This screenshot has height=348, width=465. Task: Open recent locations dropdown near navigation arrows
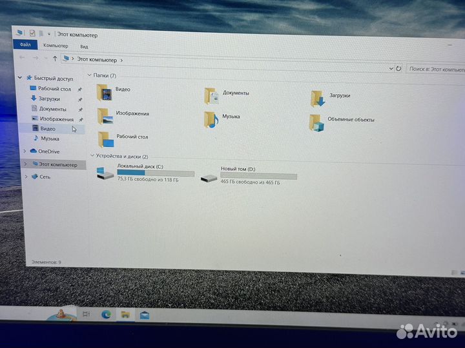pos(46,59)
